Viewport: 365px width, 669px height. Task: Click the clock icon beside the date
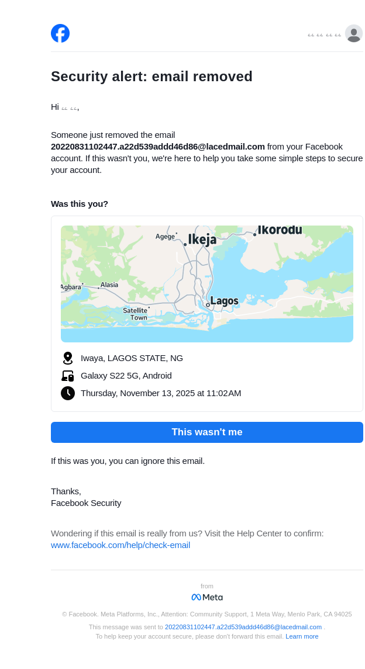click(68, 393)
